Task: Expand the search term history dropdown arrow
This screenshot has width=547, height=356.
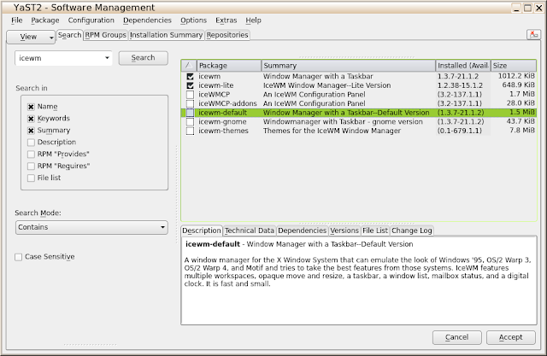Action: click(107, 58)
